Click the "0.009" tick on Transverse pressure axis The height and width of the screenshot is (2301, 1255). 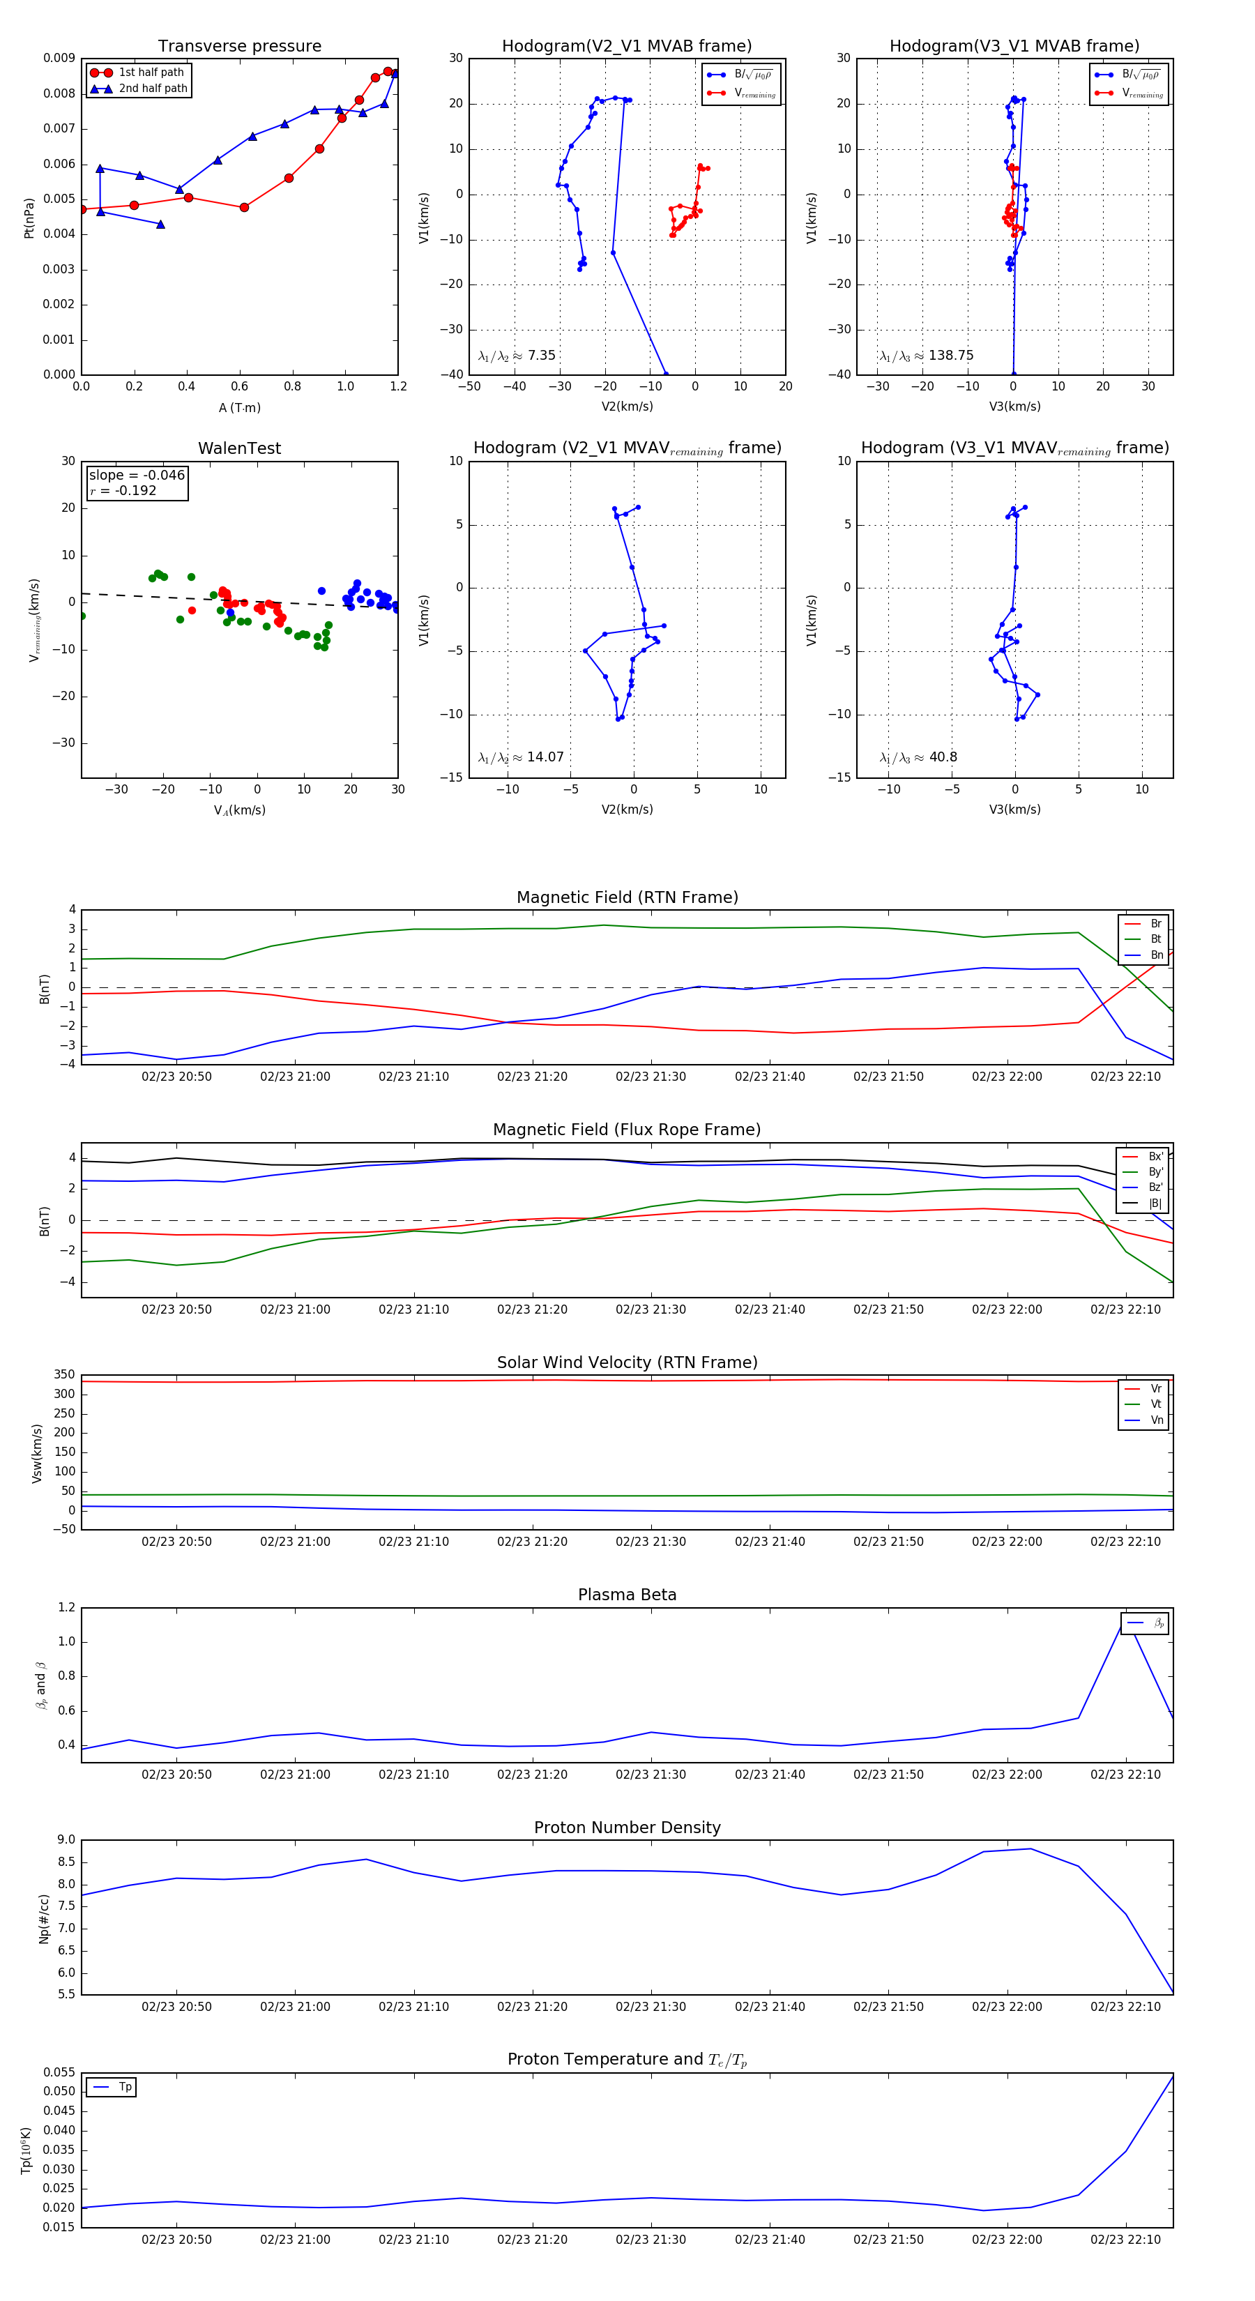(x=59, y=58)
